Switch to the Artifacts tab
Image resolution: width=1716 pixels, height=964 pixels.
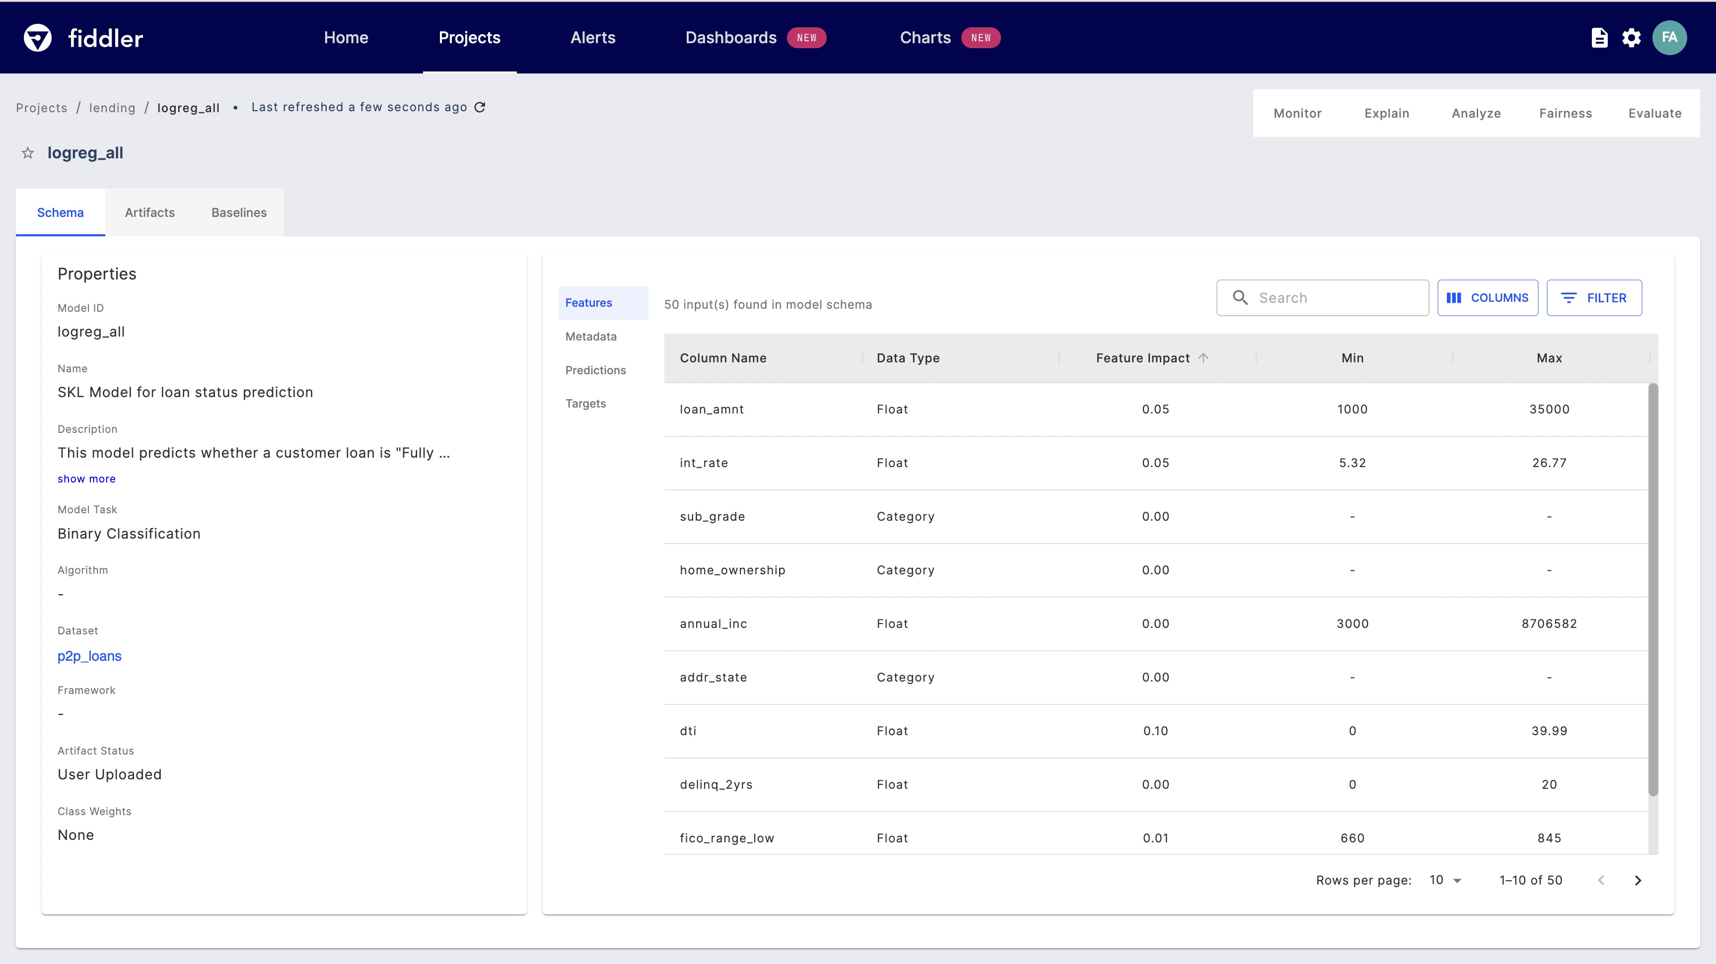tap(150, 212)
